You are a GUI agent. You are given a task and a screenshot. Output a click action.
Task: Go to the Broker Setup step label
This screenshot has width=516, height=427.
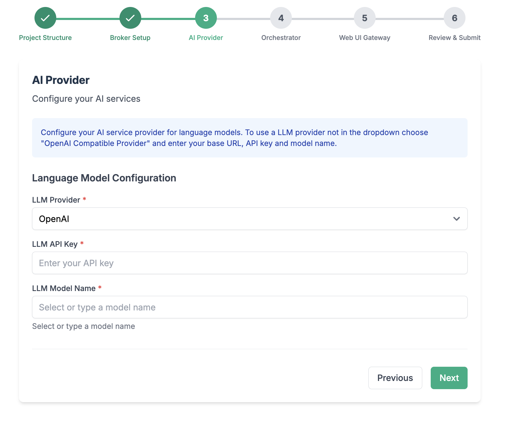[x=130, y=38]
